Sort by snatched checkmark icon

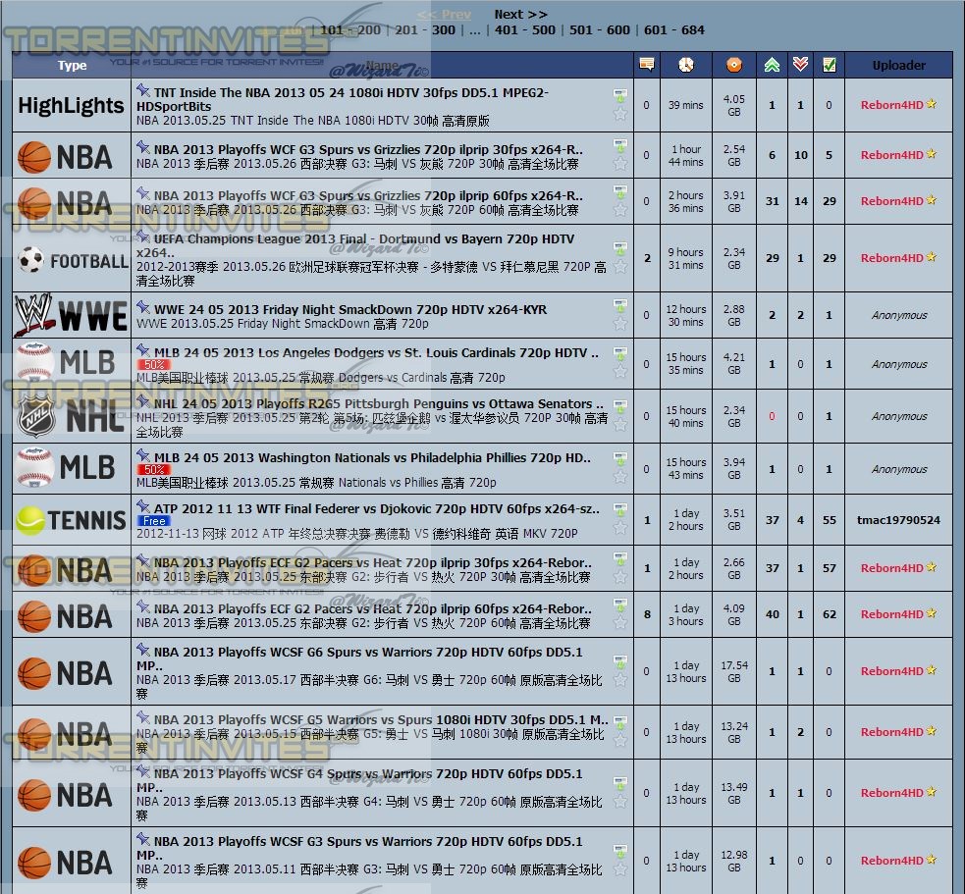click(x=829, y=65)
